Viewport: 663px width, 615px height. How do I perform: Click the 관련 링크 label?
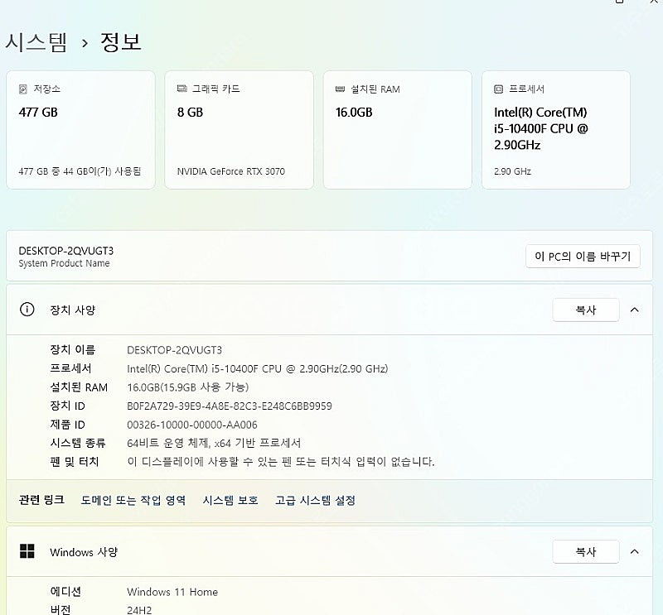pyautogui.click(x=41, y=500)
